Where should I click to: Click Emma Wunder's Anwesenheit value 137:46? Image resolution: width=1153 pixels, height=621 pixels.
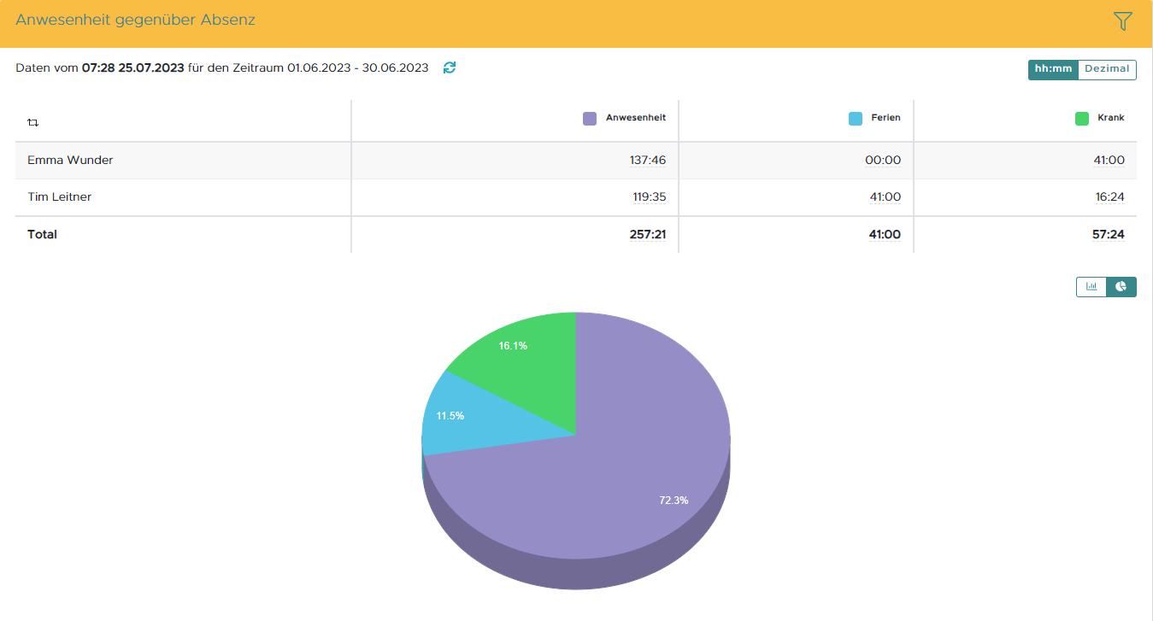click(648, 160)
